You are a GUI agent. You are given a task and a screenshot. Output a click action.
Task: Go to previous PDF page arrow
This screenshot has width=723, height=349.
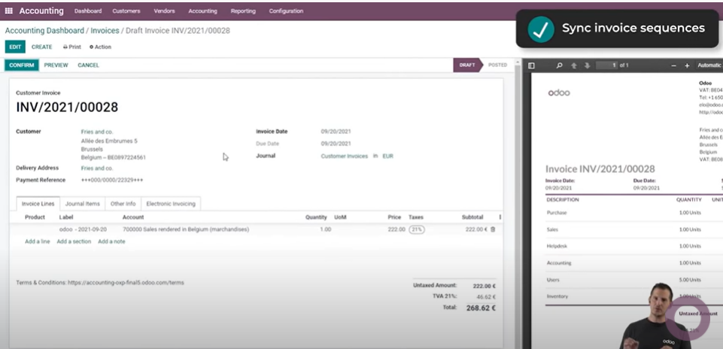pyautogui.click(x=573, y=65)
